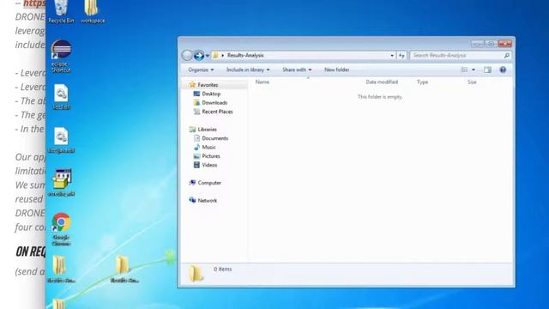Viewport: 549px width, 309px height.
Task: Sort by the Date modified column header
Action: coord(382,82)
